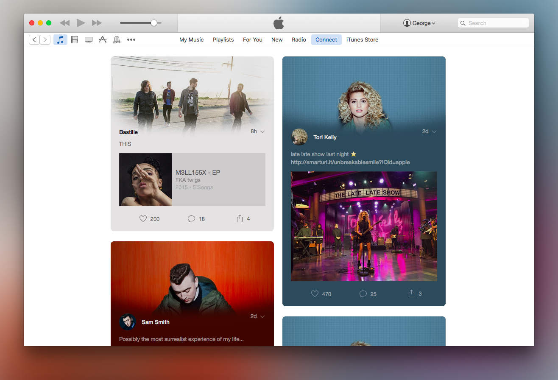Open the George account dropdown
The width and height of the screenshot is (558, 380).
coord(419,23)
